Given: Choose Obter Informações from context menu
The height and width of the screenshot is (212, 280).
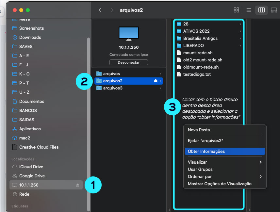Looking at the screenshot, I should pyautogui.click(x=206, y=151).
